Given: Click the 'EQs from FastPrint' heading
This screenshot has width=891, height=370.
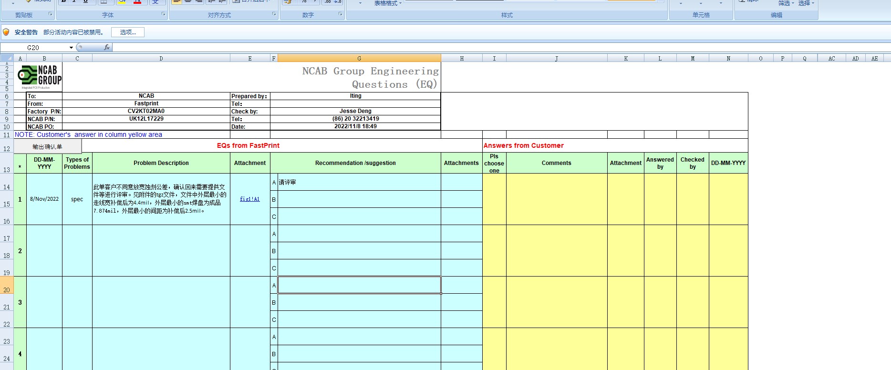Looking at the screenshot, I should click(248, 145).
